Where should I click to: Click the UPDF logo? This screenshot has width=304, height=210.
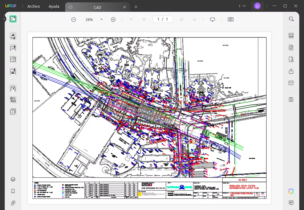[x=11, y=6]
